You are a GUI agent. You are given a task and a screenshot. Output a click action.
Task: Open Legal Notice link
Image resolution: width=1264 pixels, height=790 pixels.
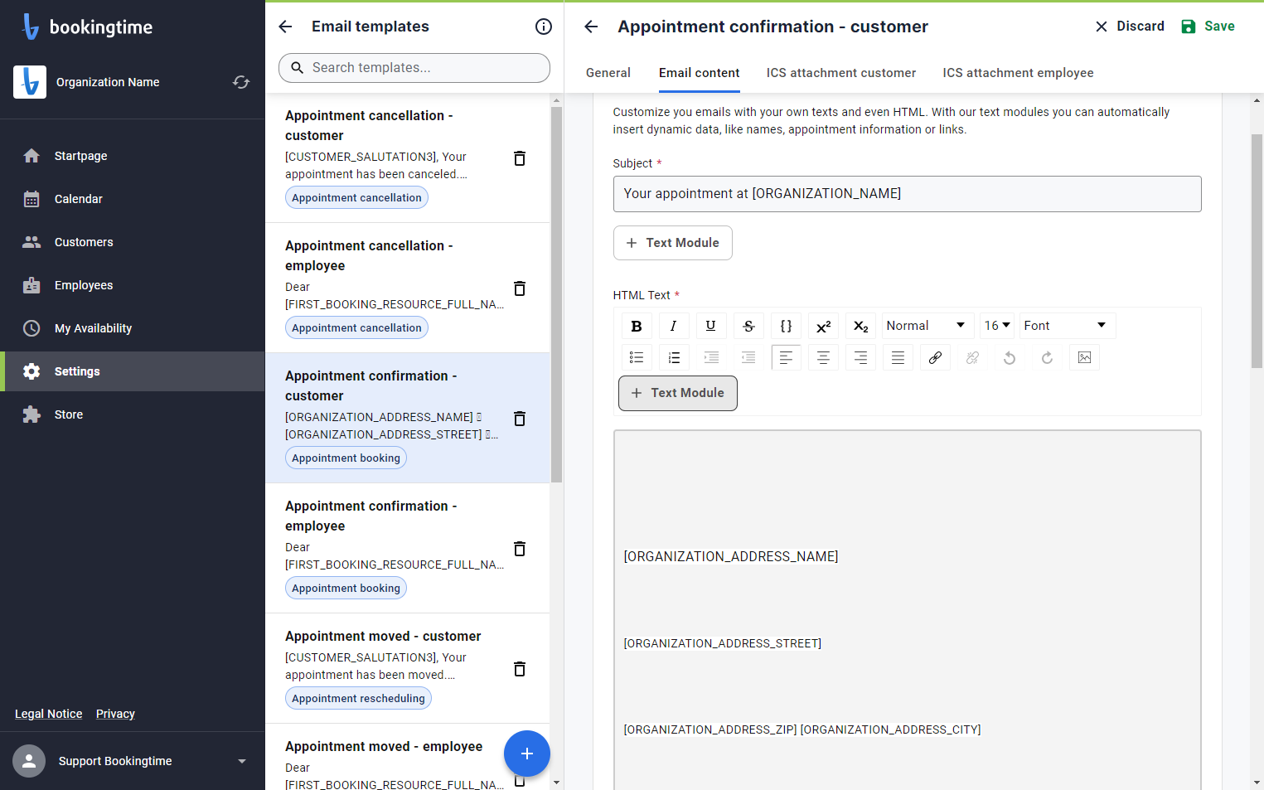tap(49, 714)
